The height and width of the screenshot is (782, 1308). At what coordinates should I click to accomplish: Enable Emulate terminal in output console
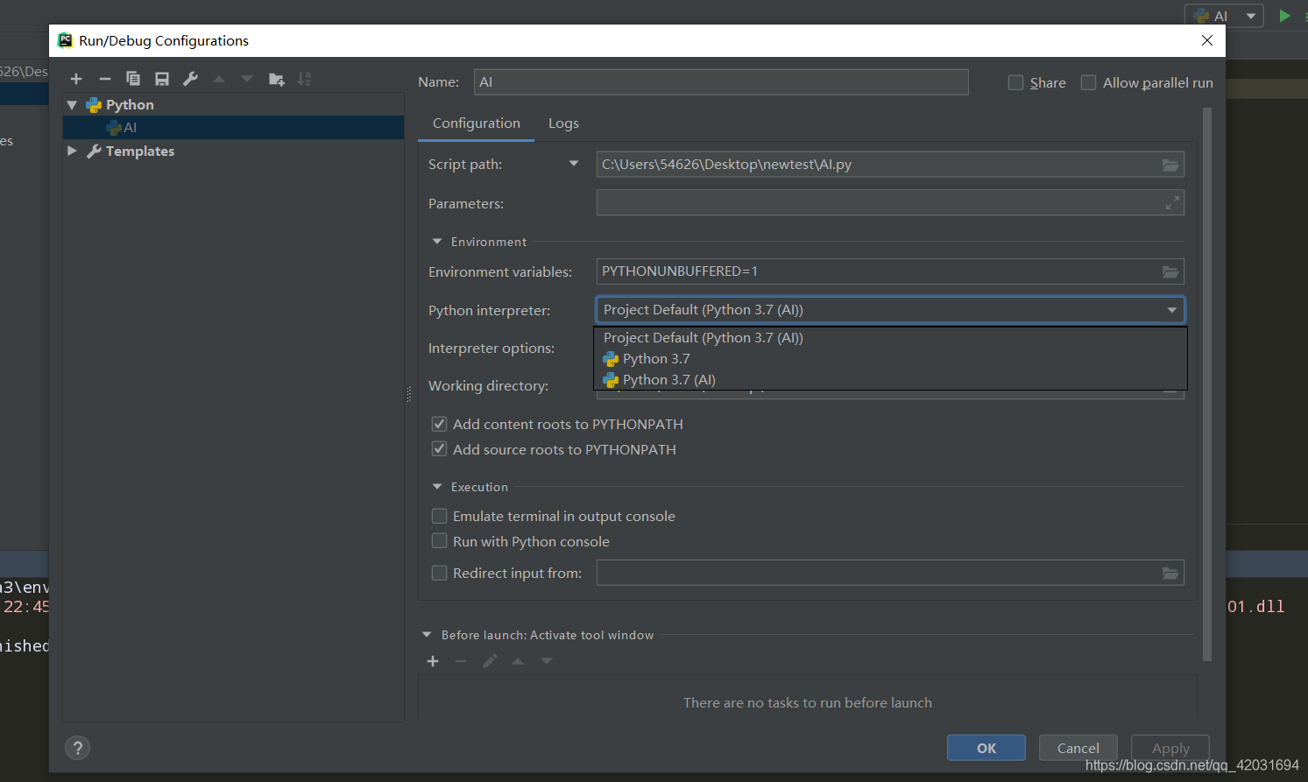(x=440, y=516)
